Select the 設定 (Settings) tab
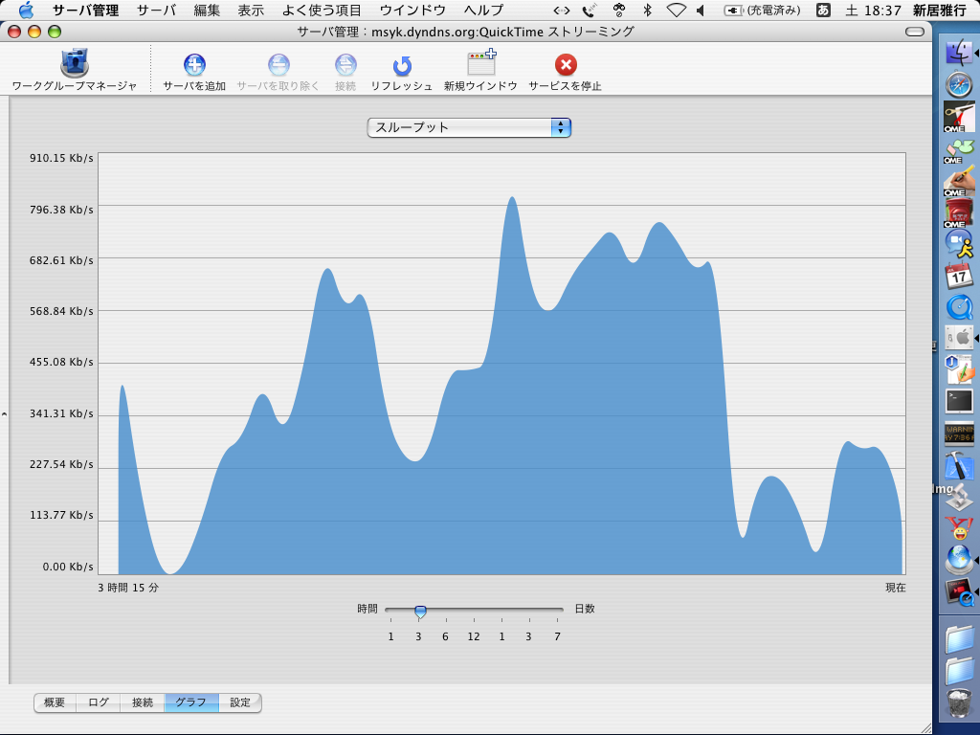This screenshot has width=980, height=735. (240, 702)
